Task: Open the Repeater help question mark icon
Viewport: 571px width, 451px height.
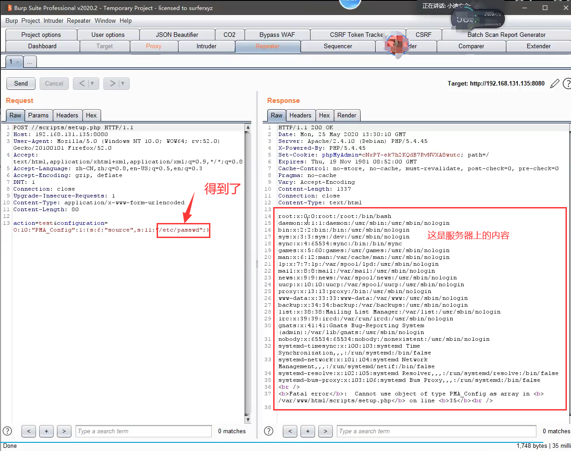Action: 567,84
